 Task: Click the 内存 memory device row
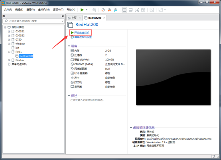[98, 51]
